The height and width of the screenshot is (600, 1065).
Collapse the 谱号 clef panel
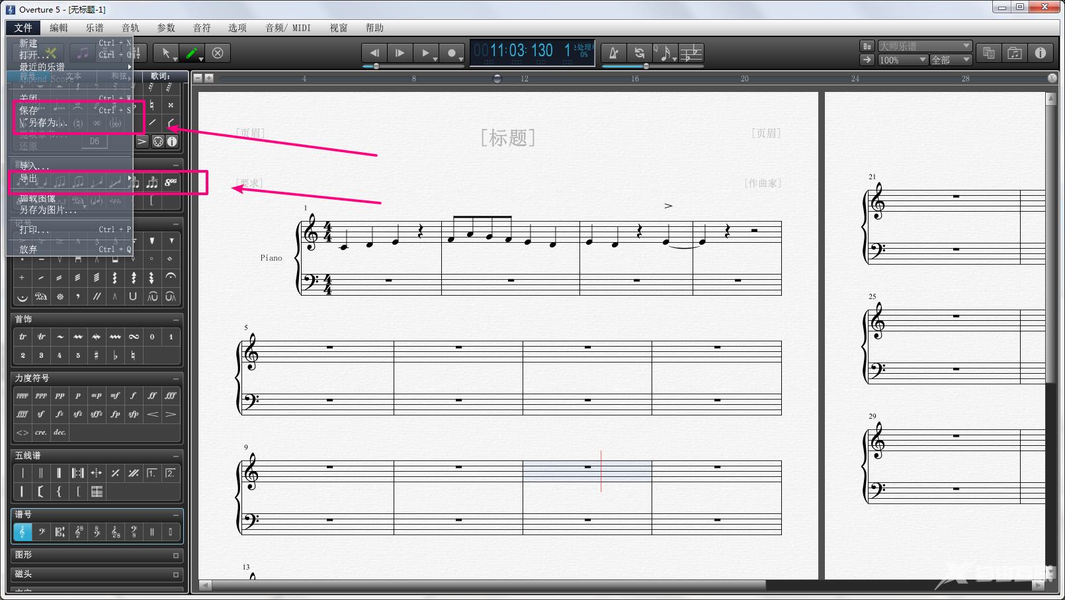pos(176,515)
